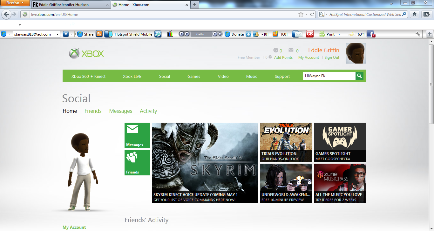The width and height of the screenshot is (434, 231).
Task: Open the Firefox menu button
Action: [x=15, y=3]
